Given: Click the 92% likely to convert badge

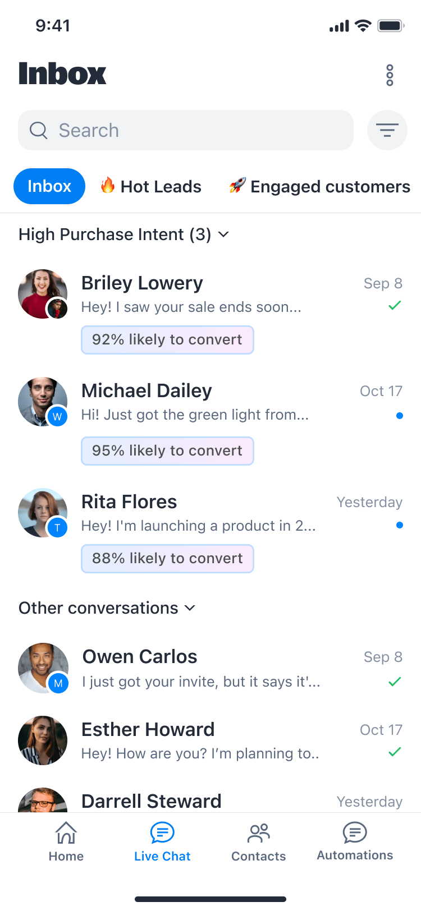Looking at the screenshot, I should (x=167, y=340).
